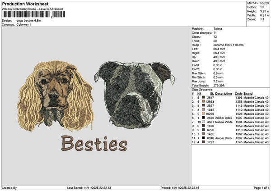Click the Description column header
271x191 pixels.
[x=223, y=93]
